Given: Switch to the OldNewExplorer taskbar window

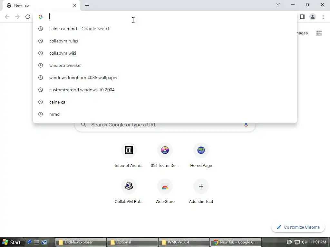Looking at the screenshot, I should [x=81, y=242].
